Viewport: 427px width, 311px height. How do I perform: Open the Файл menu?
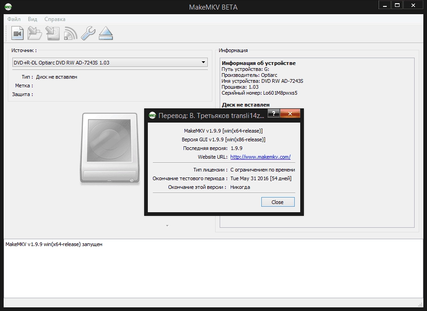(14, 19)
